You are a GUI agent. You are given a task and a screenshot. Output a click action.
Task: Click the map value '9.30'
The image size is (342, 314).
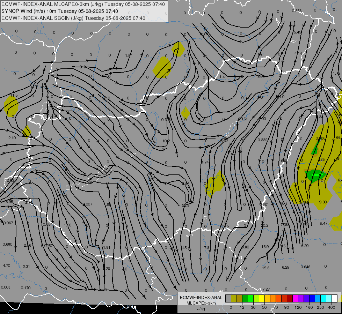tap(323, 202)
